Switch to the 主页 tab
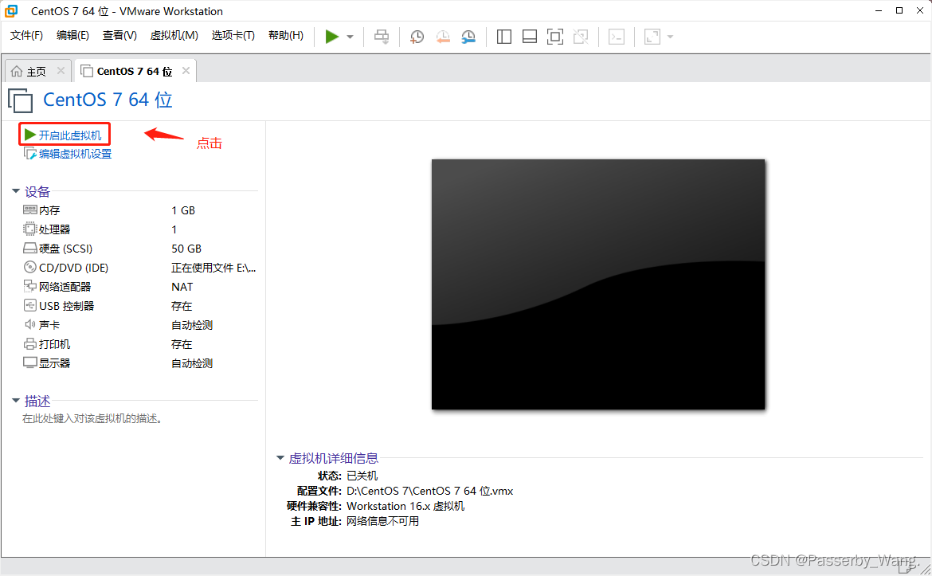The image size is (932, 576). click(x=37, y=72)
